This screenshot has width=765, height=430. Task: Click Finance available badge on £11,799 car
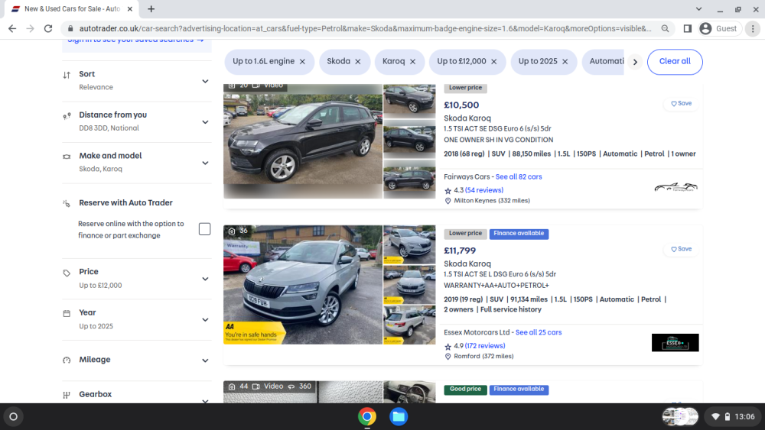pos(519,234)
